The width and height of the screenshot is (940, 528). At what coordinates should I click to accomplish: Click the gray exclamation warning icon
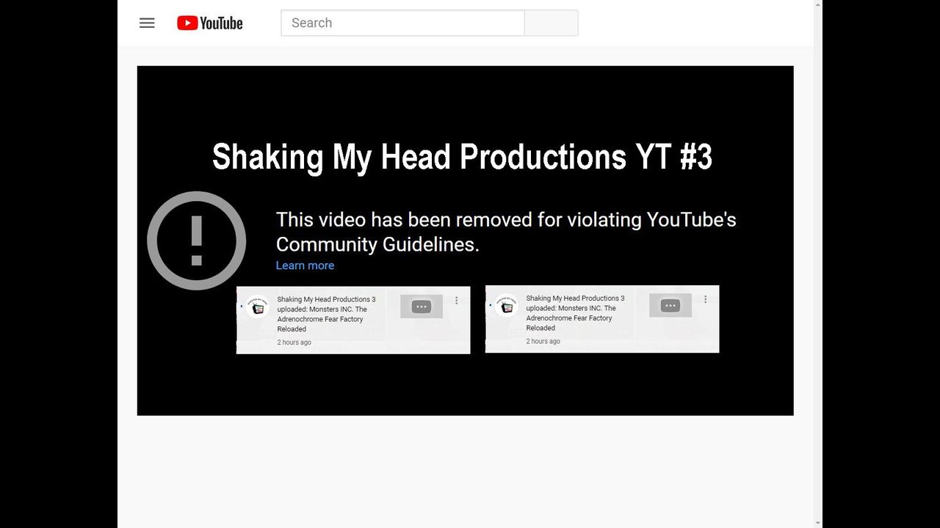click(196, 241)
